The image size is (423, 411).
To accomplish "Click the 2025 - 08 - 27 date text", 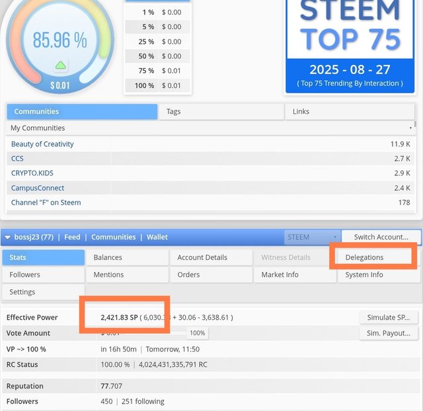I will tap(350, 69).
